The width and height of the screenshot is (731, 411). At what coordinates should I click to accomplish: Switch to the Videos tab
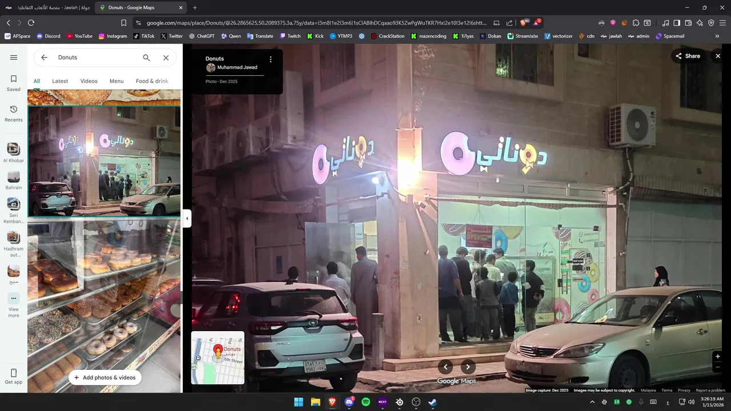click(89, 81)
